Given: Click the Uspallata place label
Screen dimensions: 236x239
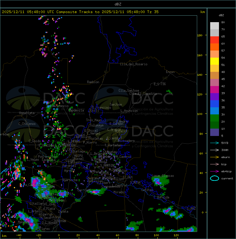Looking at the screenshot, I should (x=27, y=113).
